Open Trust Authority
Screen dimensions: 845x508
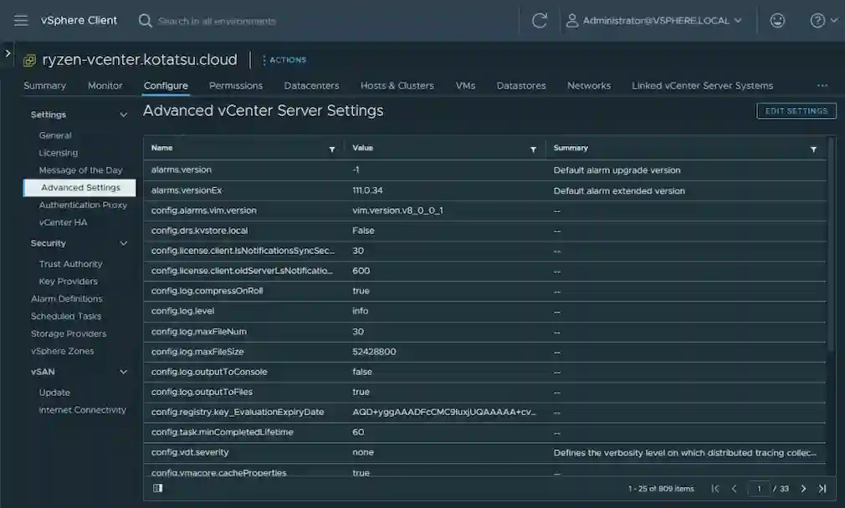[70, 264]
